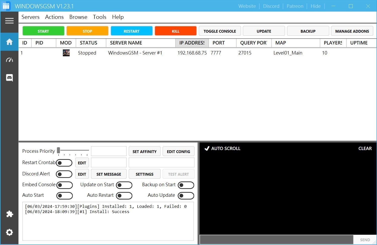Click the console command input field
Screen dimensions: 377x245
(276, 240)
